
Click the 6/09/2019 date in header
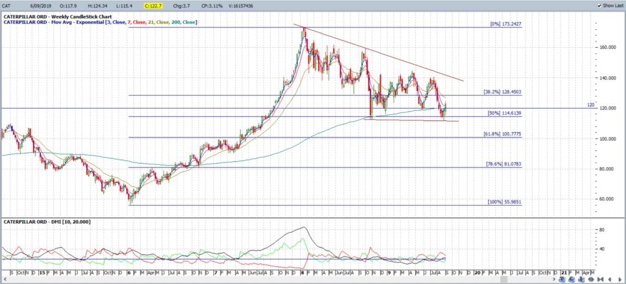41,6
